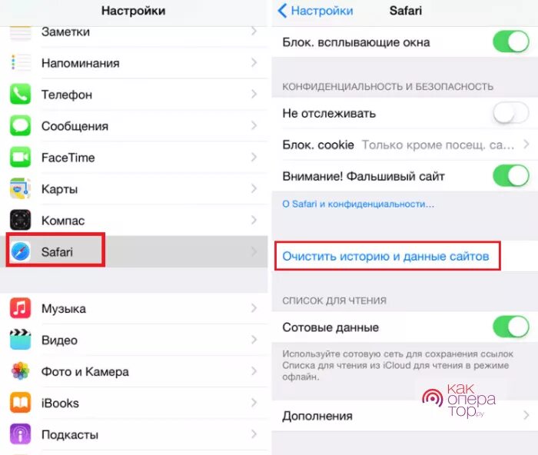This screenshot has width=538, height=455.
Task: Tap the Maps app icon
Action: pyautogui.click(x=20, y=188)
